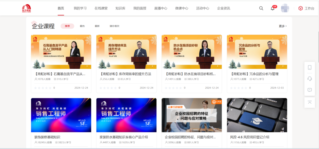Click 1078人观看 viewer count
This screenshot has height=149, width=319.
point(42,79)
